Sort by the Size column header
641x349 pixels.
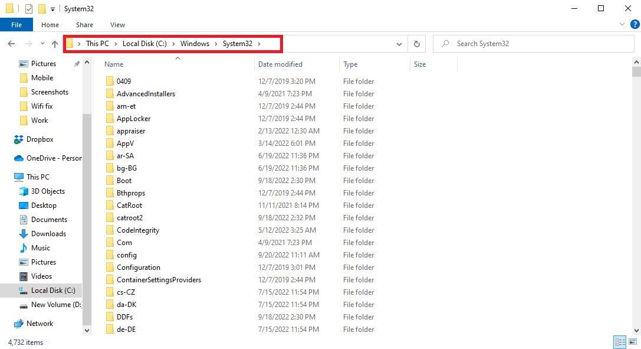[x=420, y=64]
